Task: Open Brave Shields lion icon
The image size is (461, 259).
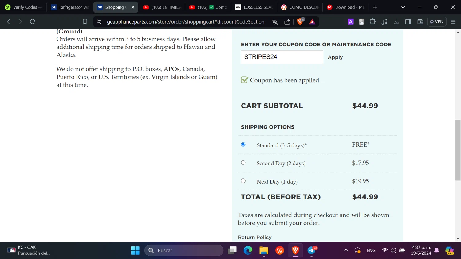Action: coord(300,21)
